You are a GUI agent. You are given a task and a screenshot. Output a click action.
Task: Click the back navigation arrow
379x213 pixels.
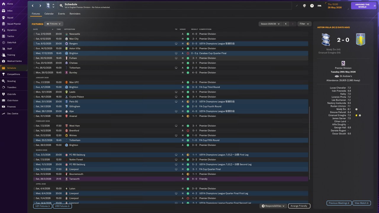click(33, 6)
